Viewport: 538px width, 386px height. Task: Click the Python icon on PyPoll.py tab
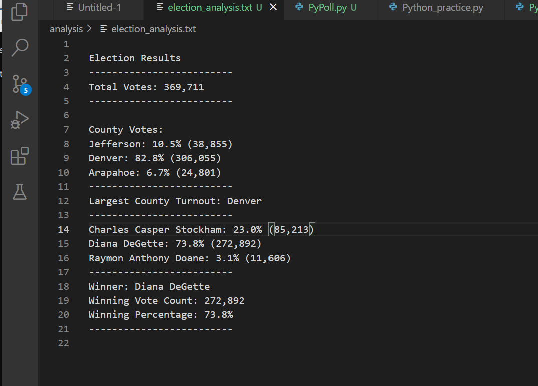299,7
